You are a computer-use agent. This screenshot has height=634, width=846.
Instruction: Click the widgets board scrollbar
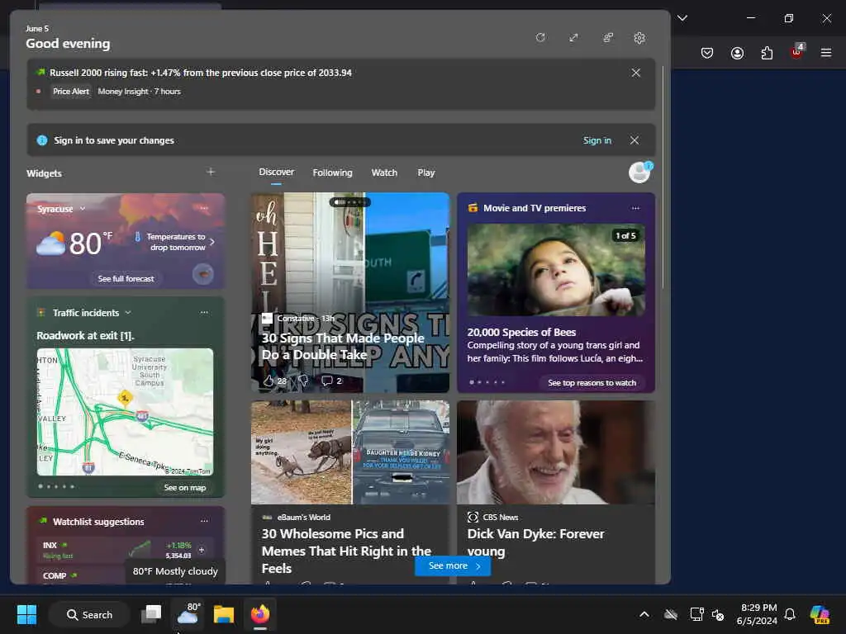click(663, 178)
